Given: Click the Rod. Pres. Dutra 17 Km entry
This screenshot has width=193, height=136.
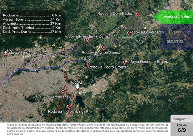Looking at the screenshot, I should point(32,32).
